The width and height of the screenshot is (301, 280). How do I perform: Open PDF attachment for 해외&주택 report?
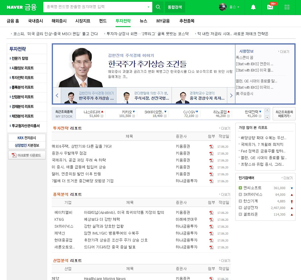point(212,146)
